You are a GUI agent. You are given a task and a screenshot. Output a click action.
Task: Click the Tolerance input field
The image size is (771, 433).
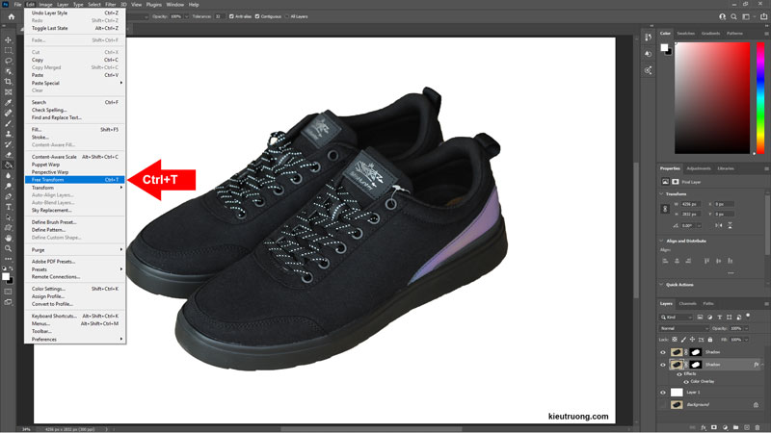(x=220, y=16)
